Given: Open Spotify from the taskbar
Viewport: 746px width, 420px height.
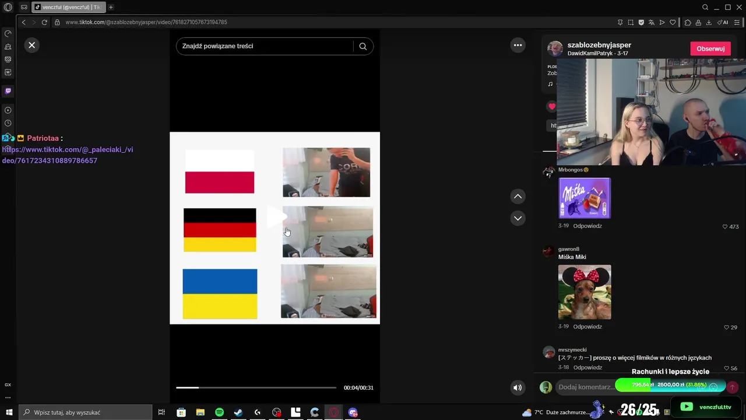Looking at the screenshot, I should pos(219,412).
